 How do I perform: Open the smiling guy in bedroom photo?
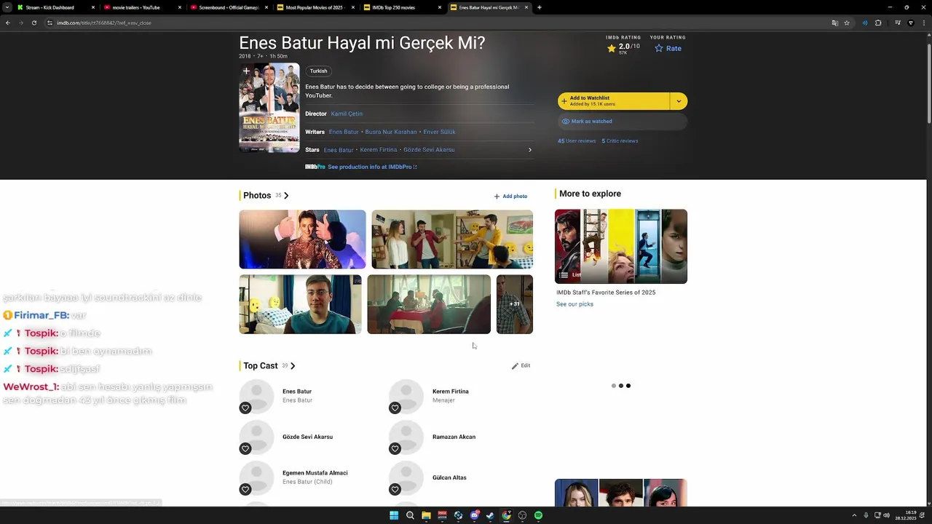tap(300, 304)
